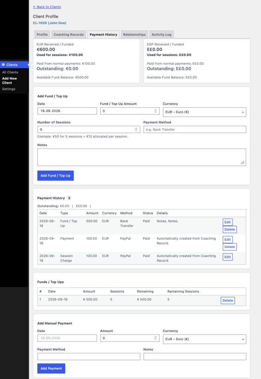Click the Number of Sessions stepper arrows
The width and height of the screenshot is (261, 379).
[x=136, y=129]
